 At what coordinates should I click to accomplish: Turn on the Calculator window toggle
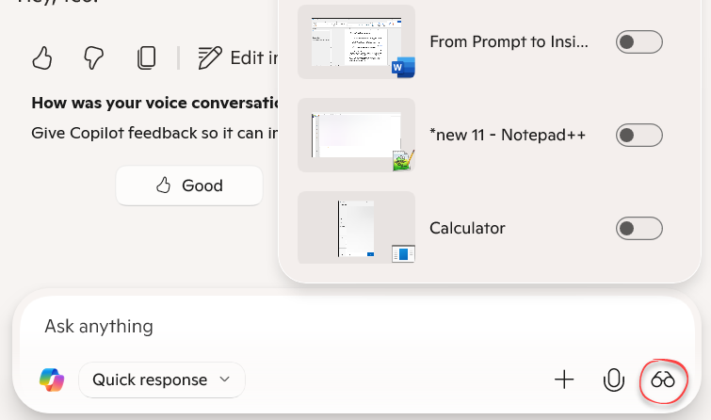[638, 228]
